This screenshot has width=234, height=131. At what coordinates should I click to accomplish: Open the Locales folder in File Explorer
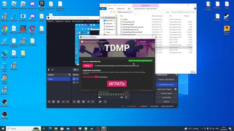(125, 19)
